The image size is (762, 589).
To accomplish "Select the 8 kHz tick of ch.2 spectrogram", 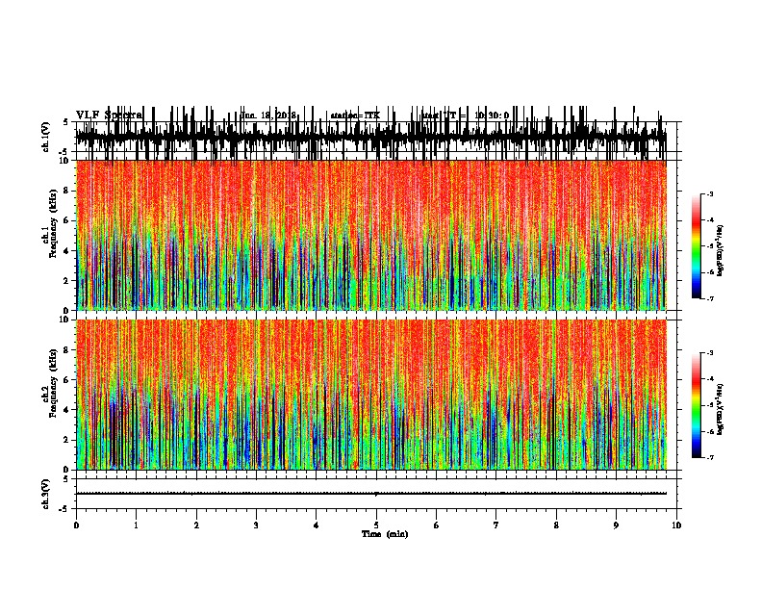I will 66,350.
